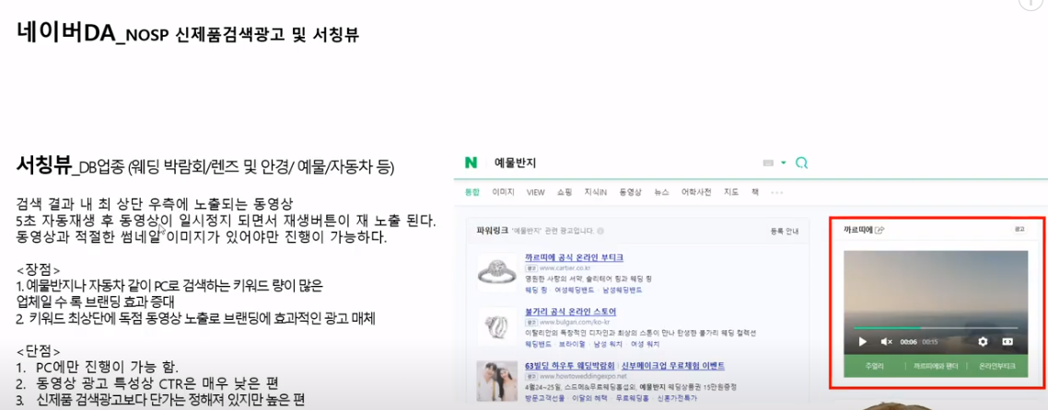Toggle fullscreen on the video player
The height and width of the screenshot is (410, 1048).
click(1007, 342)
